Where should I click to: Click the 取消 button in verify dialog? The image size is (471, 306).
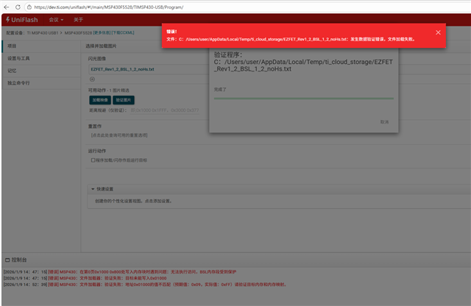[384, 122]
